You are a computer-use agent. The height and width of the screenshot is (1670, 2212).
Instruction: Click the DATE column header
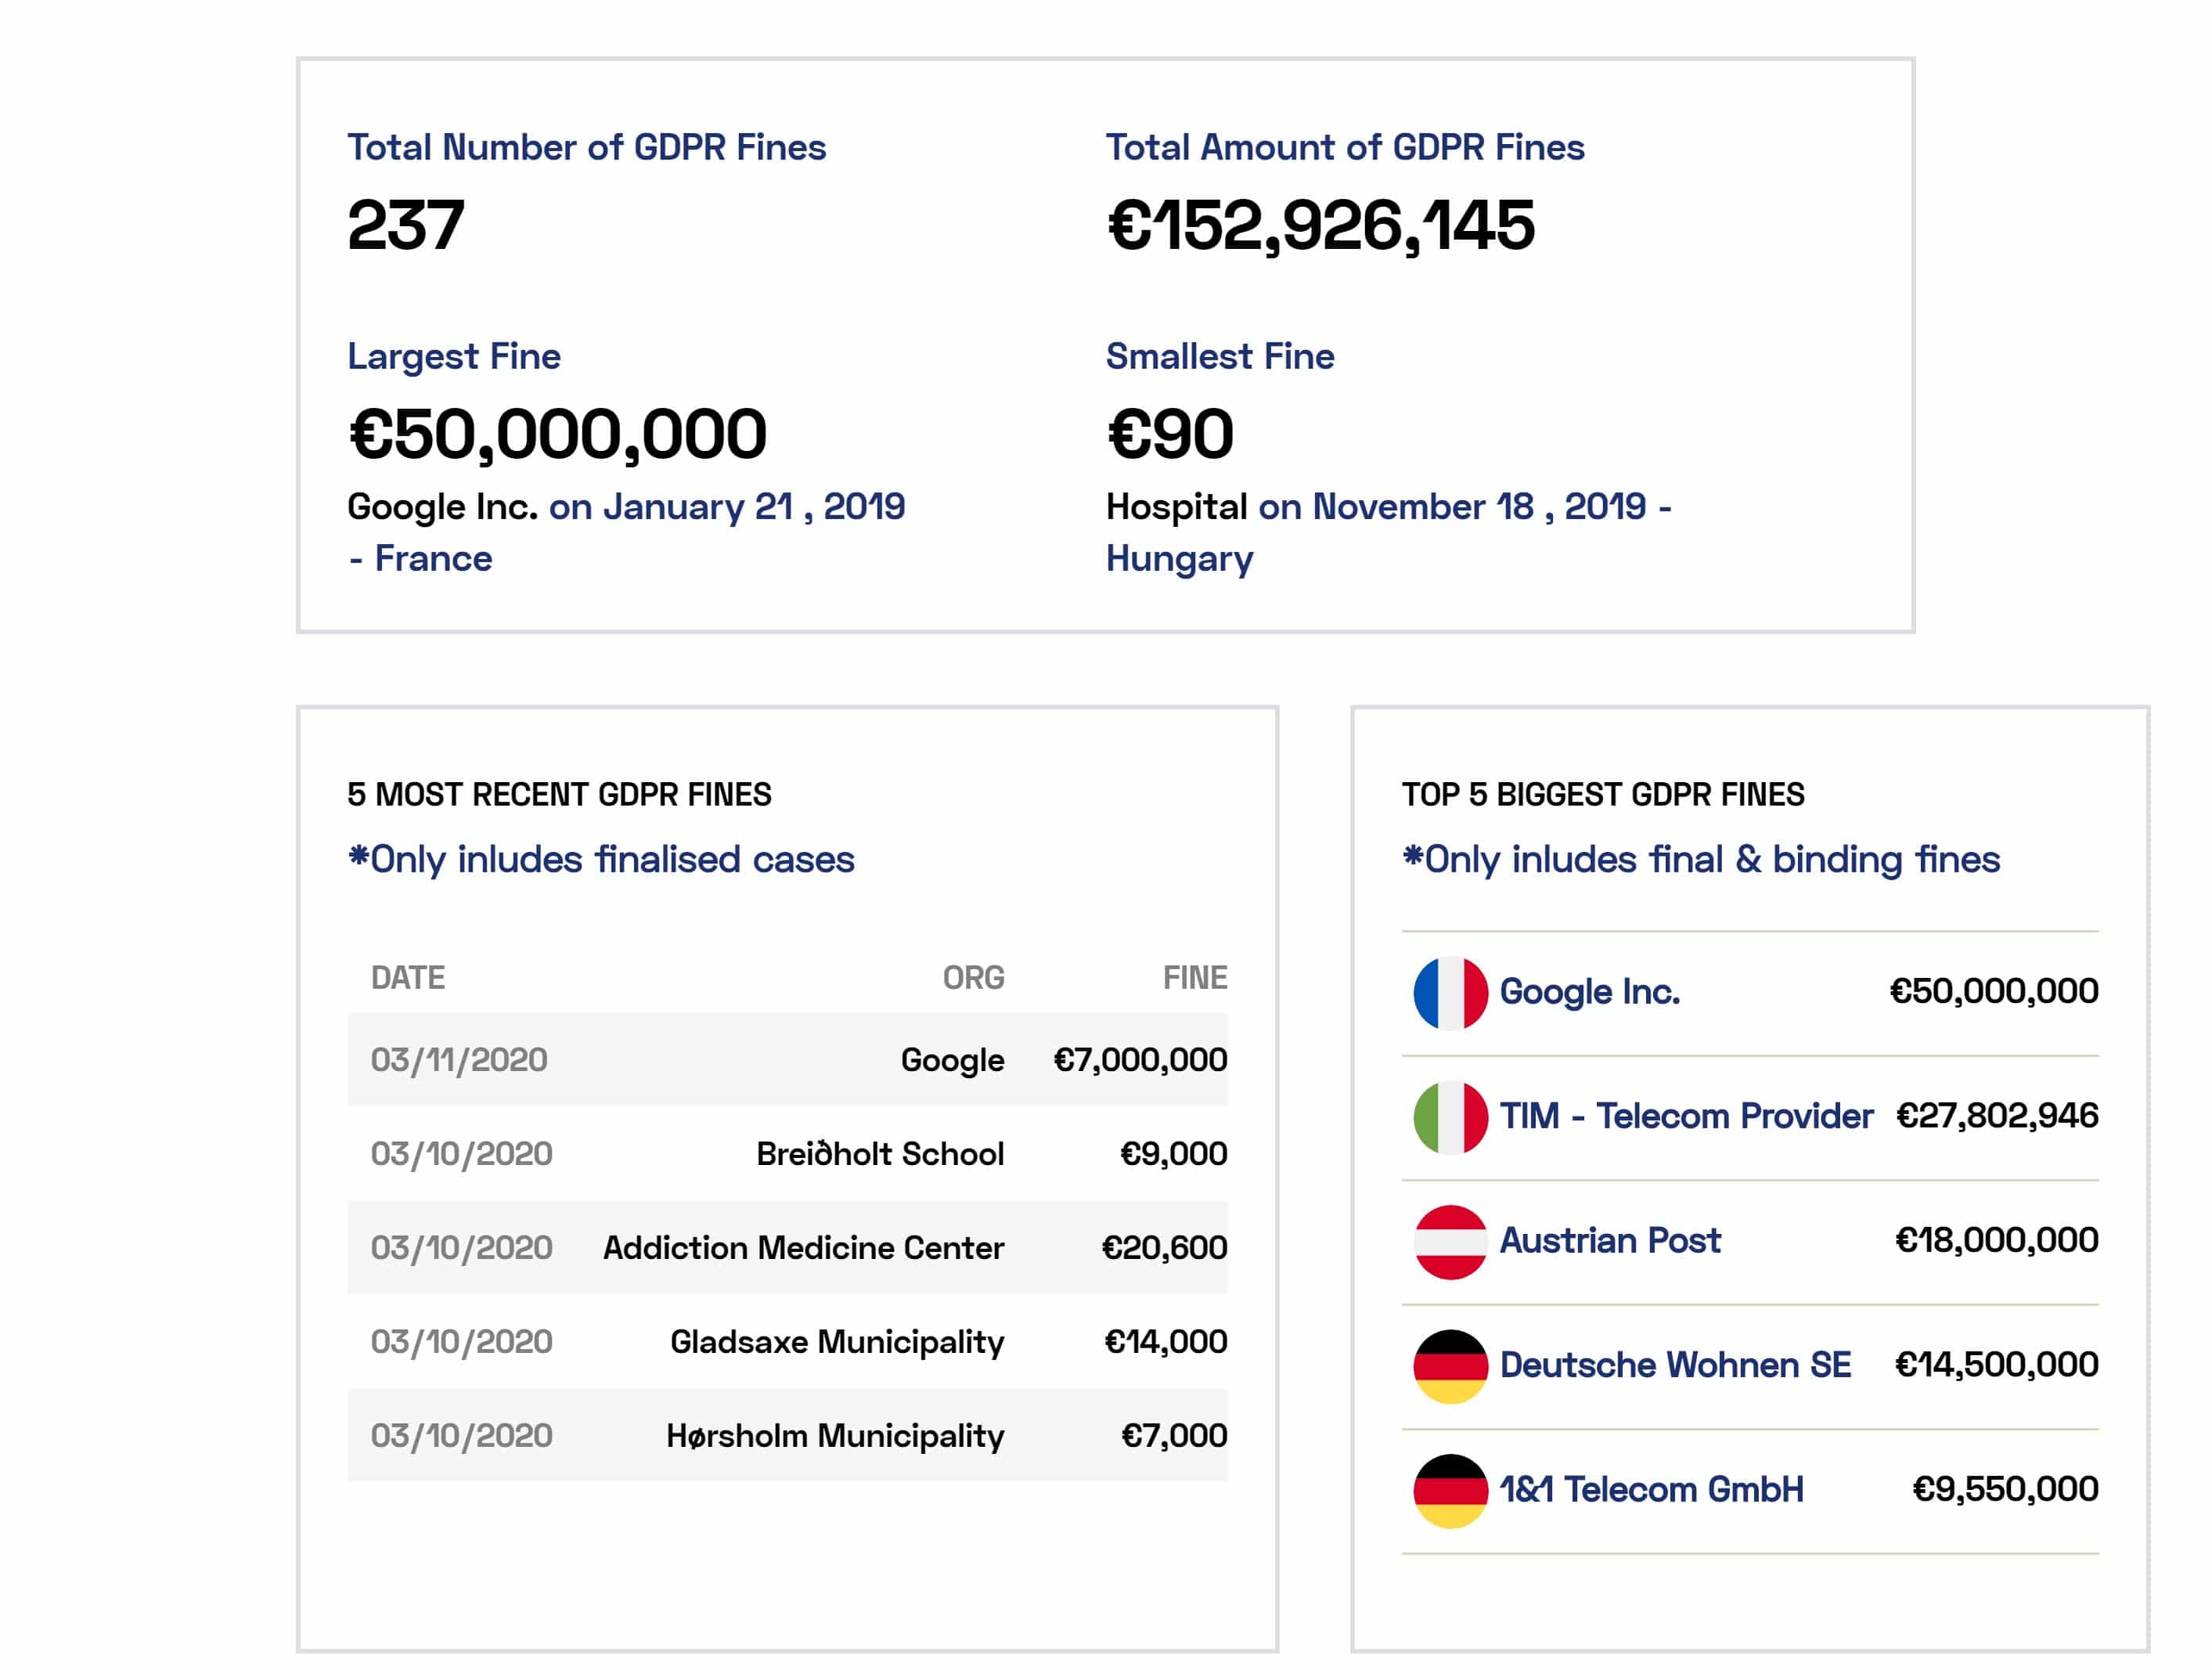(408, 977)
